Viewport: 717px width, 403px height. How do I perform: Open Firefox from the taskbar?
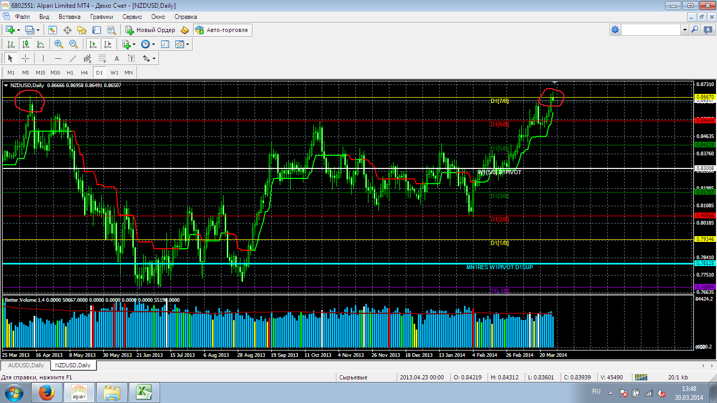coord(47,392)
